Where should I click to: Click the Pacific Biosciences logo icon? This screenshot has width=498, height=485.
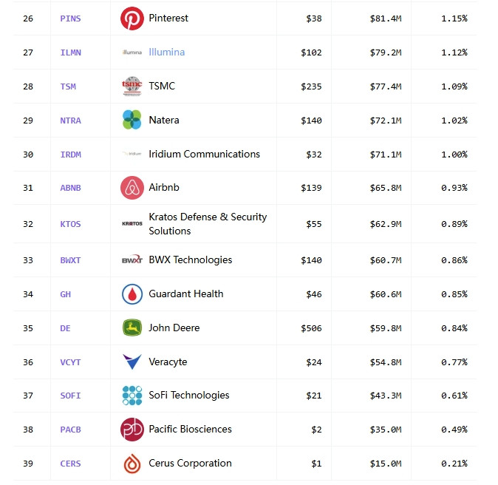(132, 430)
